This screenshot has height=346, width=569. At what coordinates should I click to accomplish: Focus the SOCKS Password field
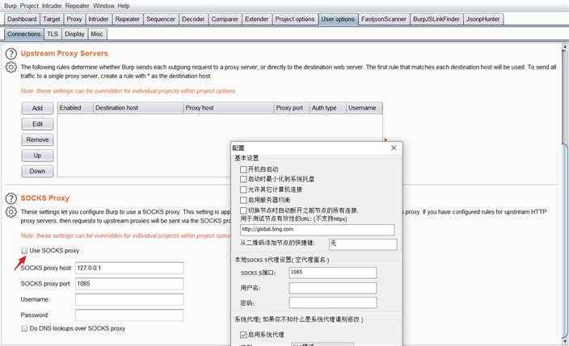point(129,315)
